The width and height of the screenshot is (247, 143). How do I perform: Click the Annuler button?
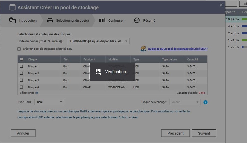(23, 133)
